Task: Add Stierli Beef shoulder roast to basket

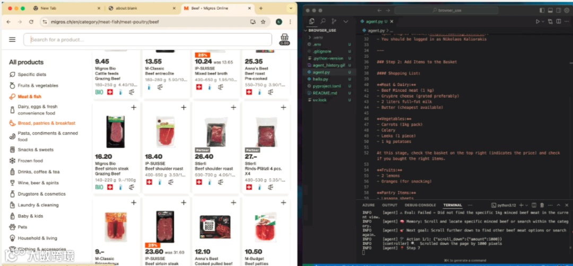Action: (233, 107)
